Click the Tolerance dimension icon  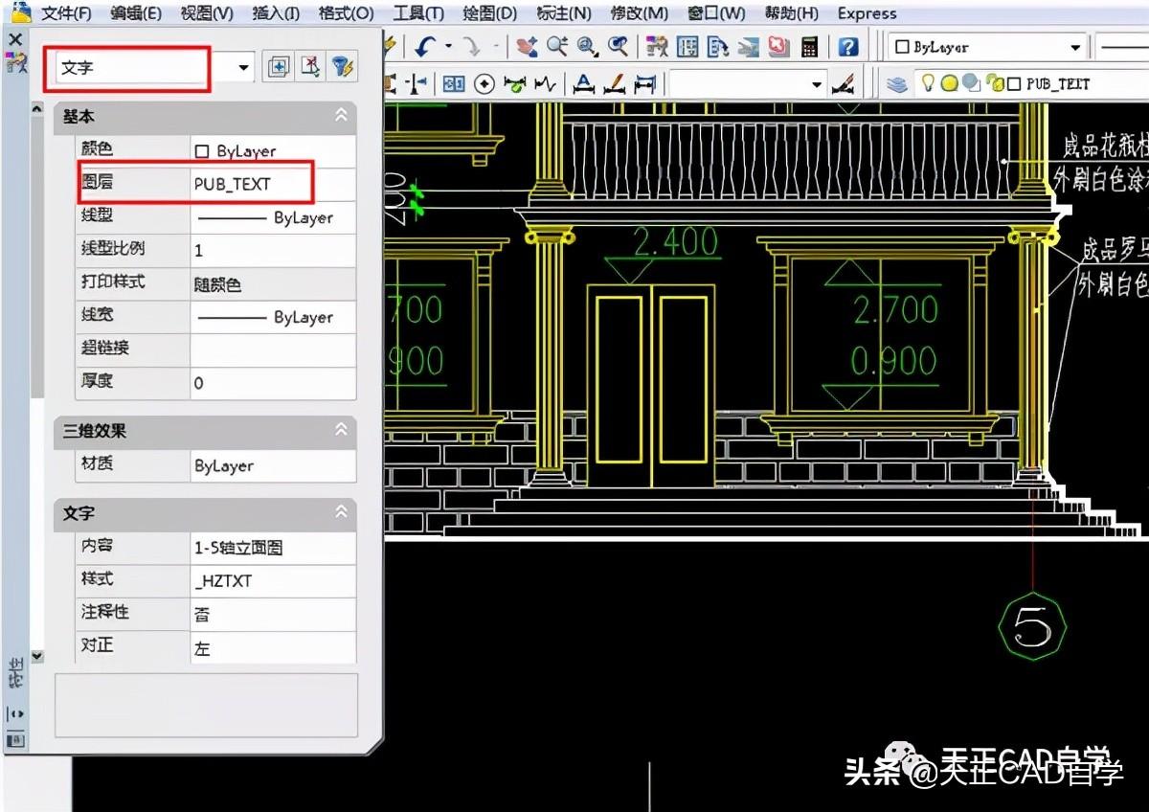click(x=454, y=84)
